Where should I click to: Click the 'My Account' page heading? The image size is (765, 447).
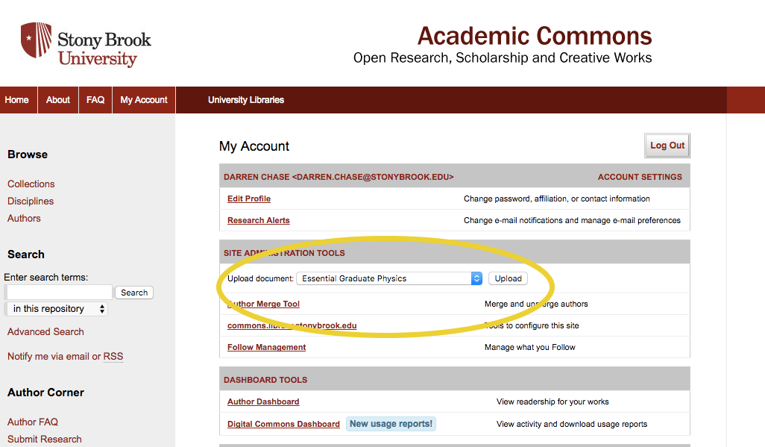[254, 146]
